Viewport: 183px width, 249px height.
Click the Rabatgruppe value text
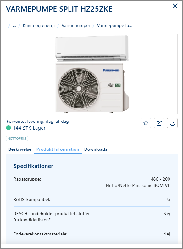coord(138,182)
